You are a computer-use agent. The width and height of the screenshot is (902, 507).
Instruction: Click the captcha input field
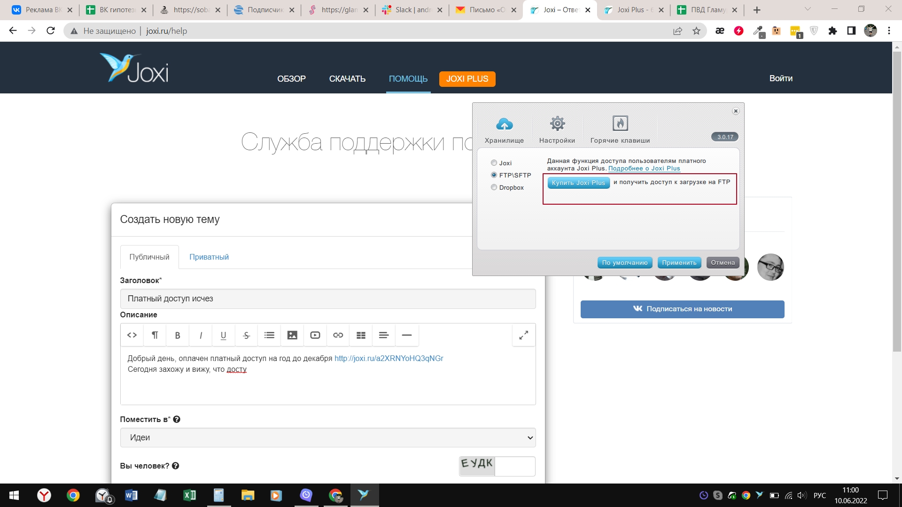click(x=515, y=466)
